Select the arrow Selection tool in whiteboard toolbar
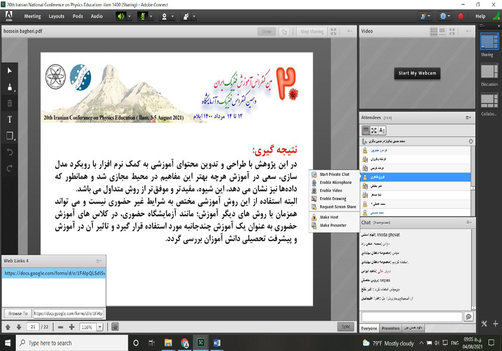The width and height of the screenshot is (502, 351). 9,71
